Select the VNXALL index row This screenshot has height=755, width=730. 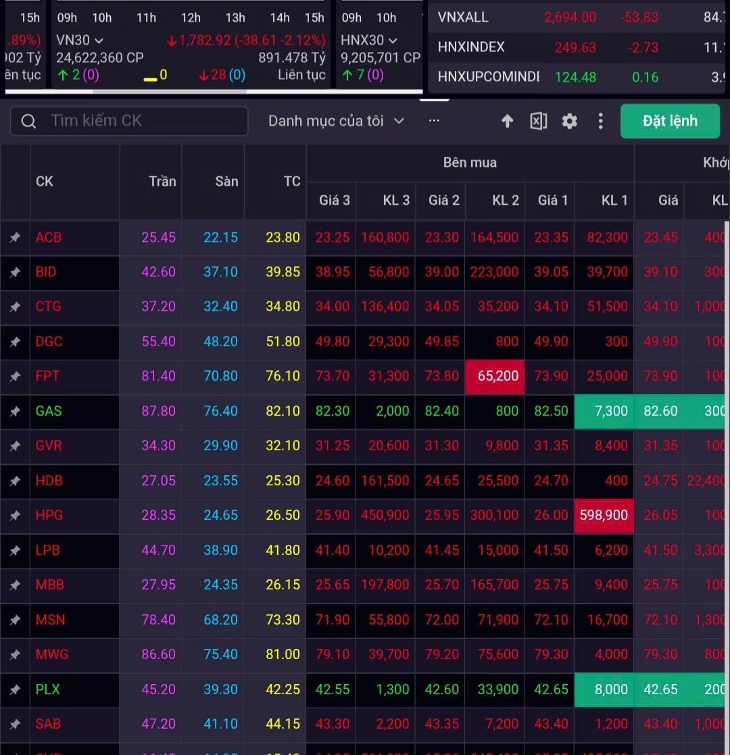[578, 18]
